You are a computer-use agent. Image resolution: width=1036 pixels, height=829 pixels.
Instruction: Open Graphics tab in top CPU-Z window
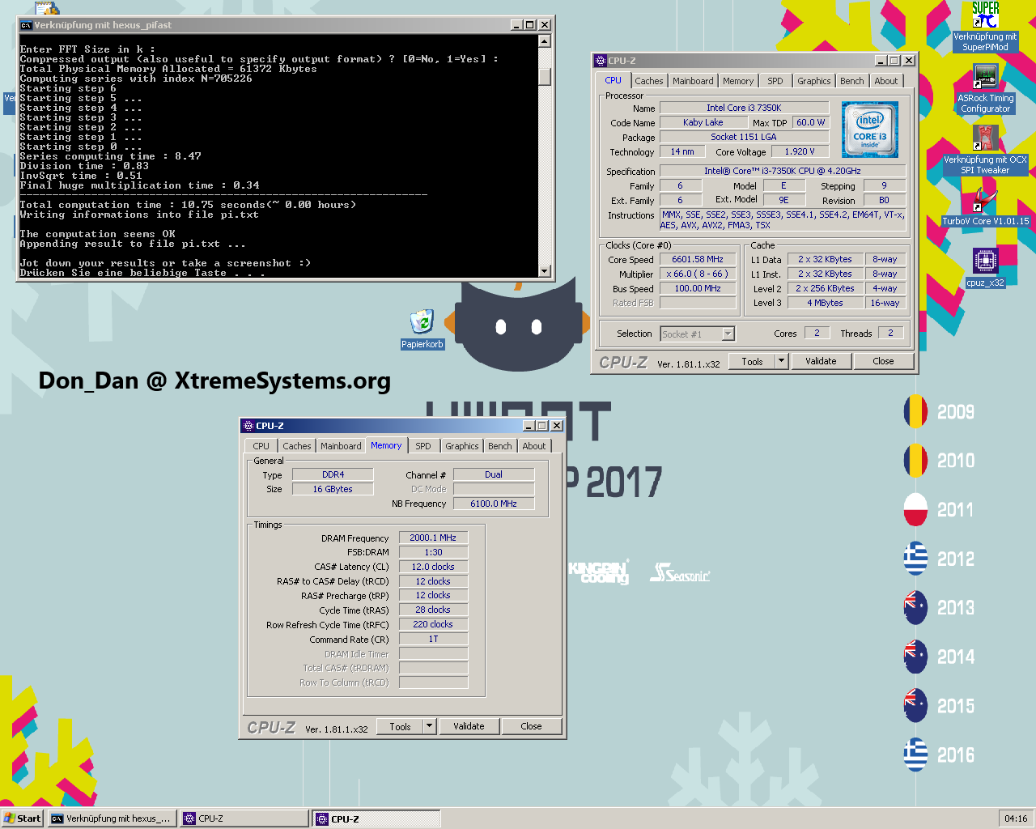tap(813, 81)
